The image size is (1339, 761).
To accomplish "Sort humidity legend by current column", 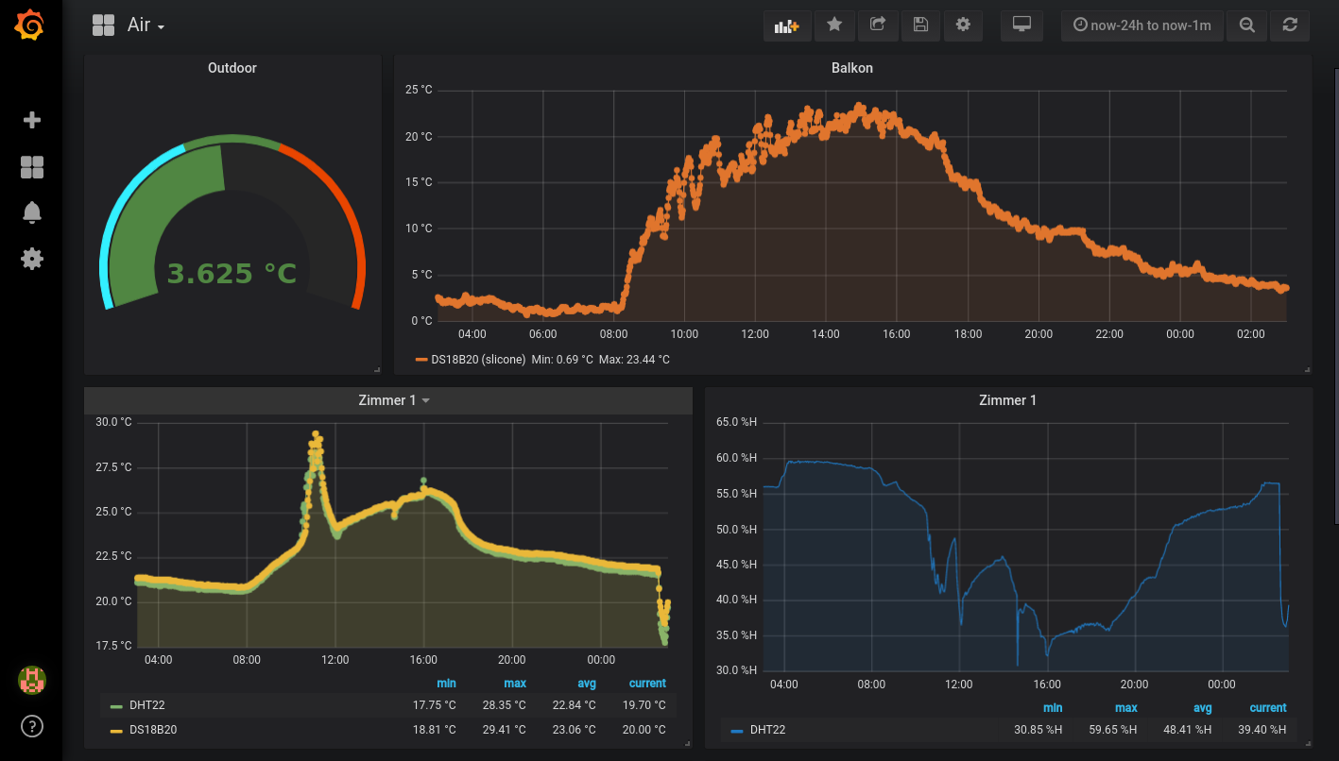I will coord(1268,707).
